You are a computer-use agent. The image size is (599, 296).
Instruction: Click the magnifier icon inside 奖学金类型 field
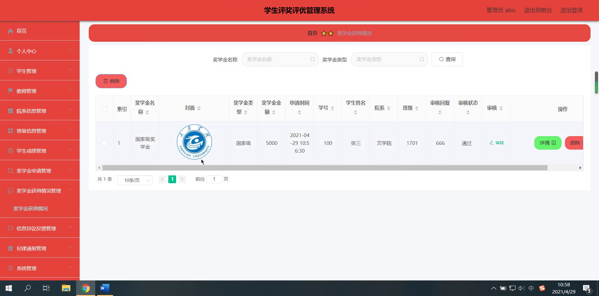tap(422, 59)
